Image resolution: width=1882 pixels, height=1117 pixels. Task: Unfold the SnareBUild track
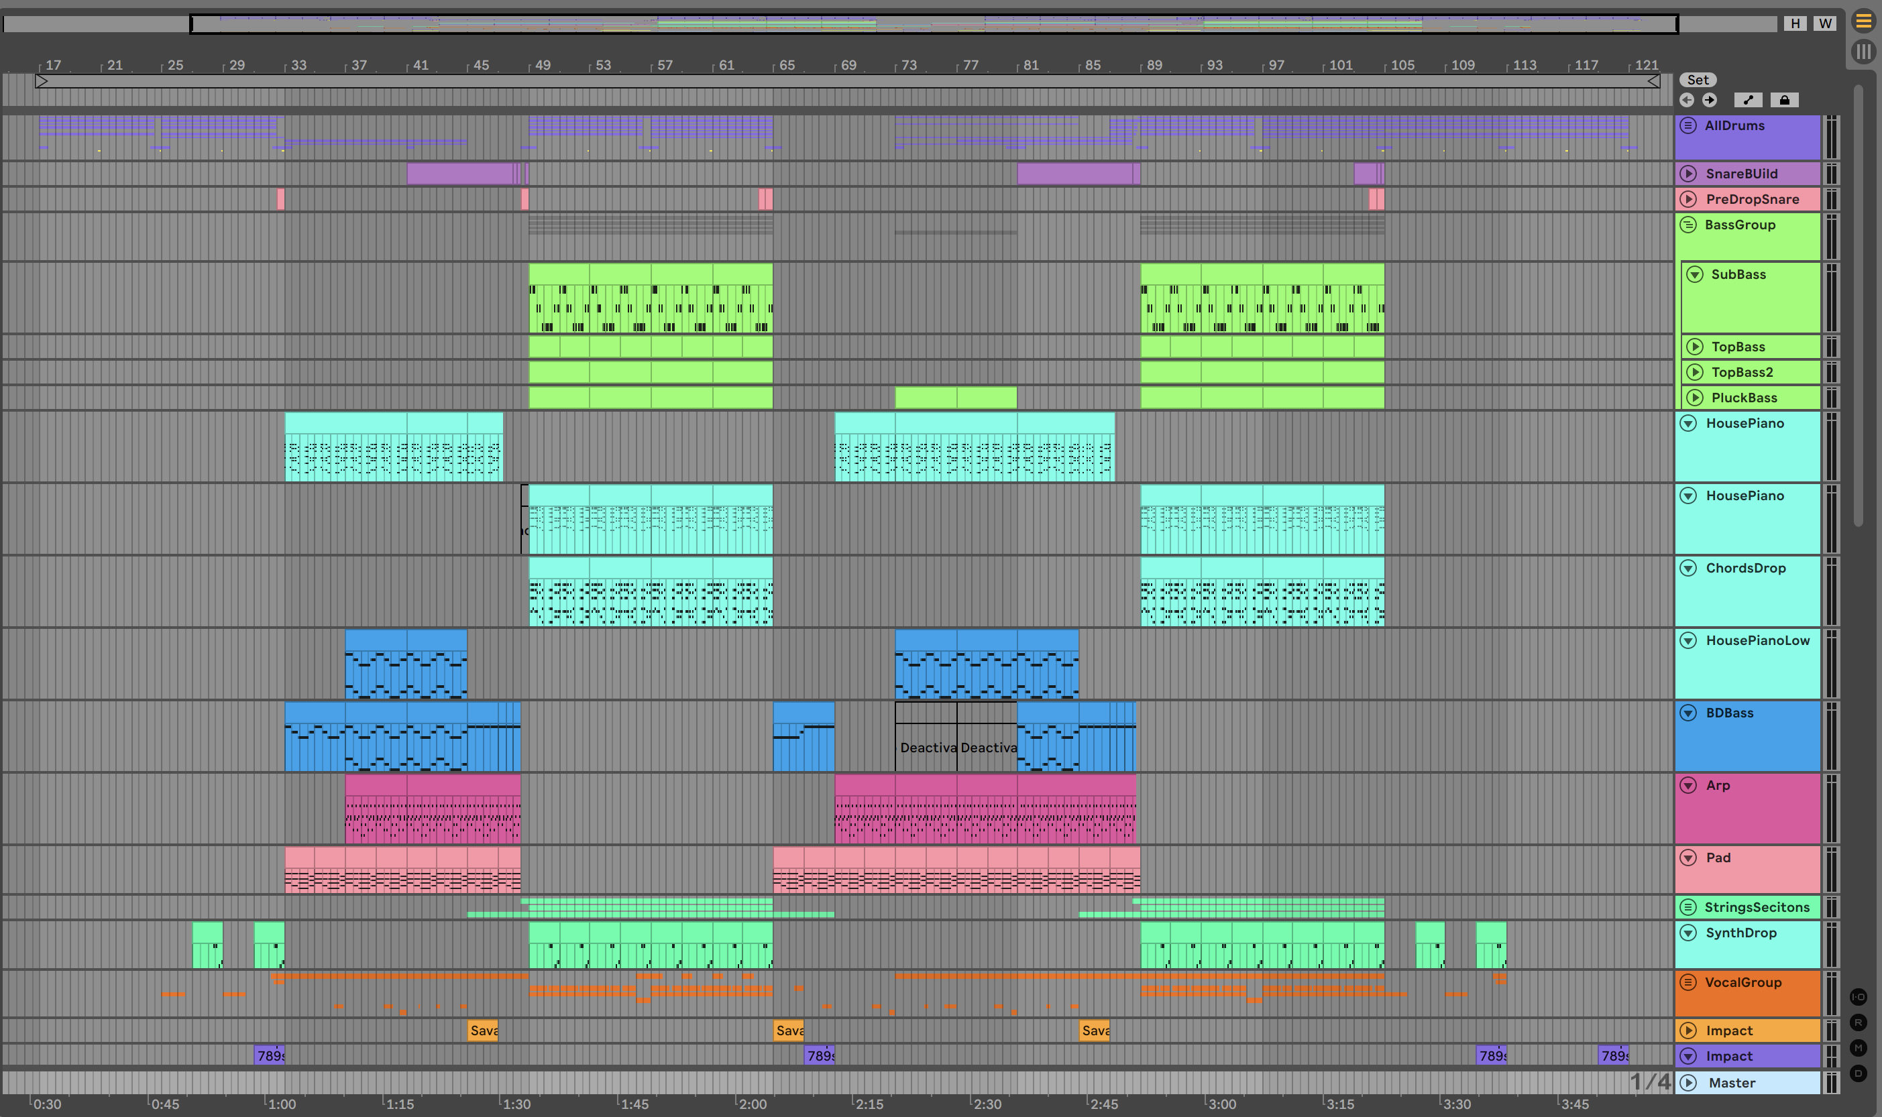[x=1689, y=174]
